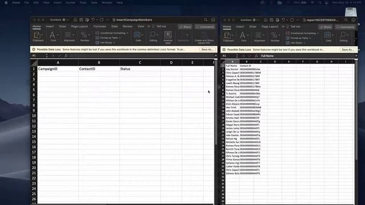The width and height of the screenshot is (365, 205).
Task: Select Full Name cell in report window
Action: pos(232,66)
